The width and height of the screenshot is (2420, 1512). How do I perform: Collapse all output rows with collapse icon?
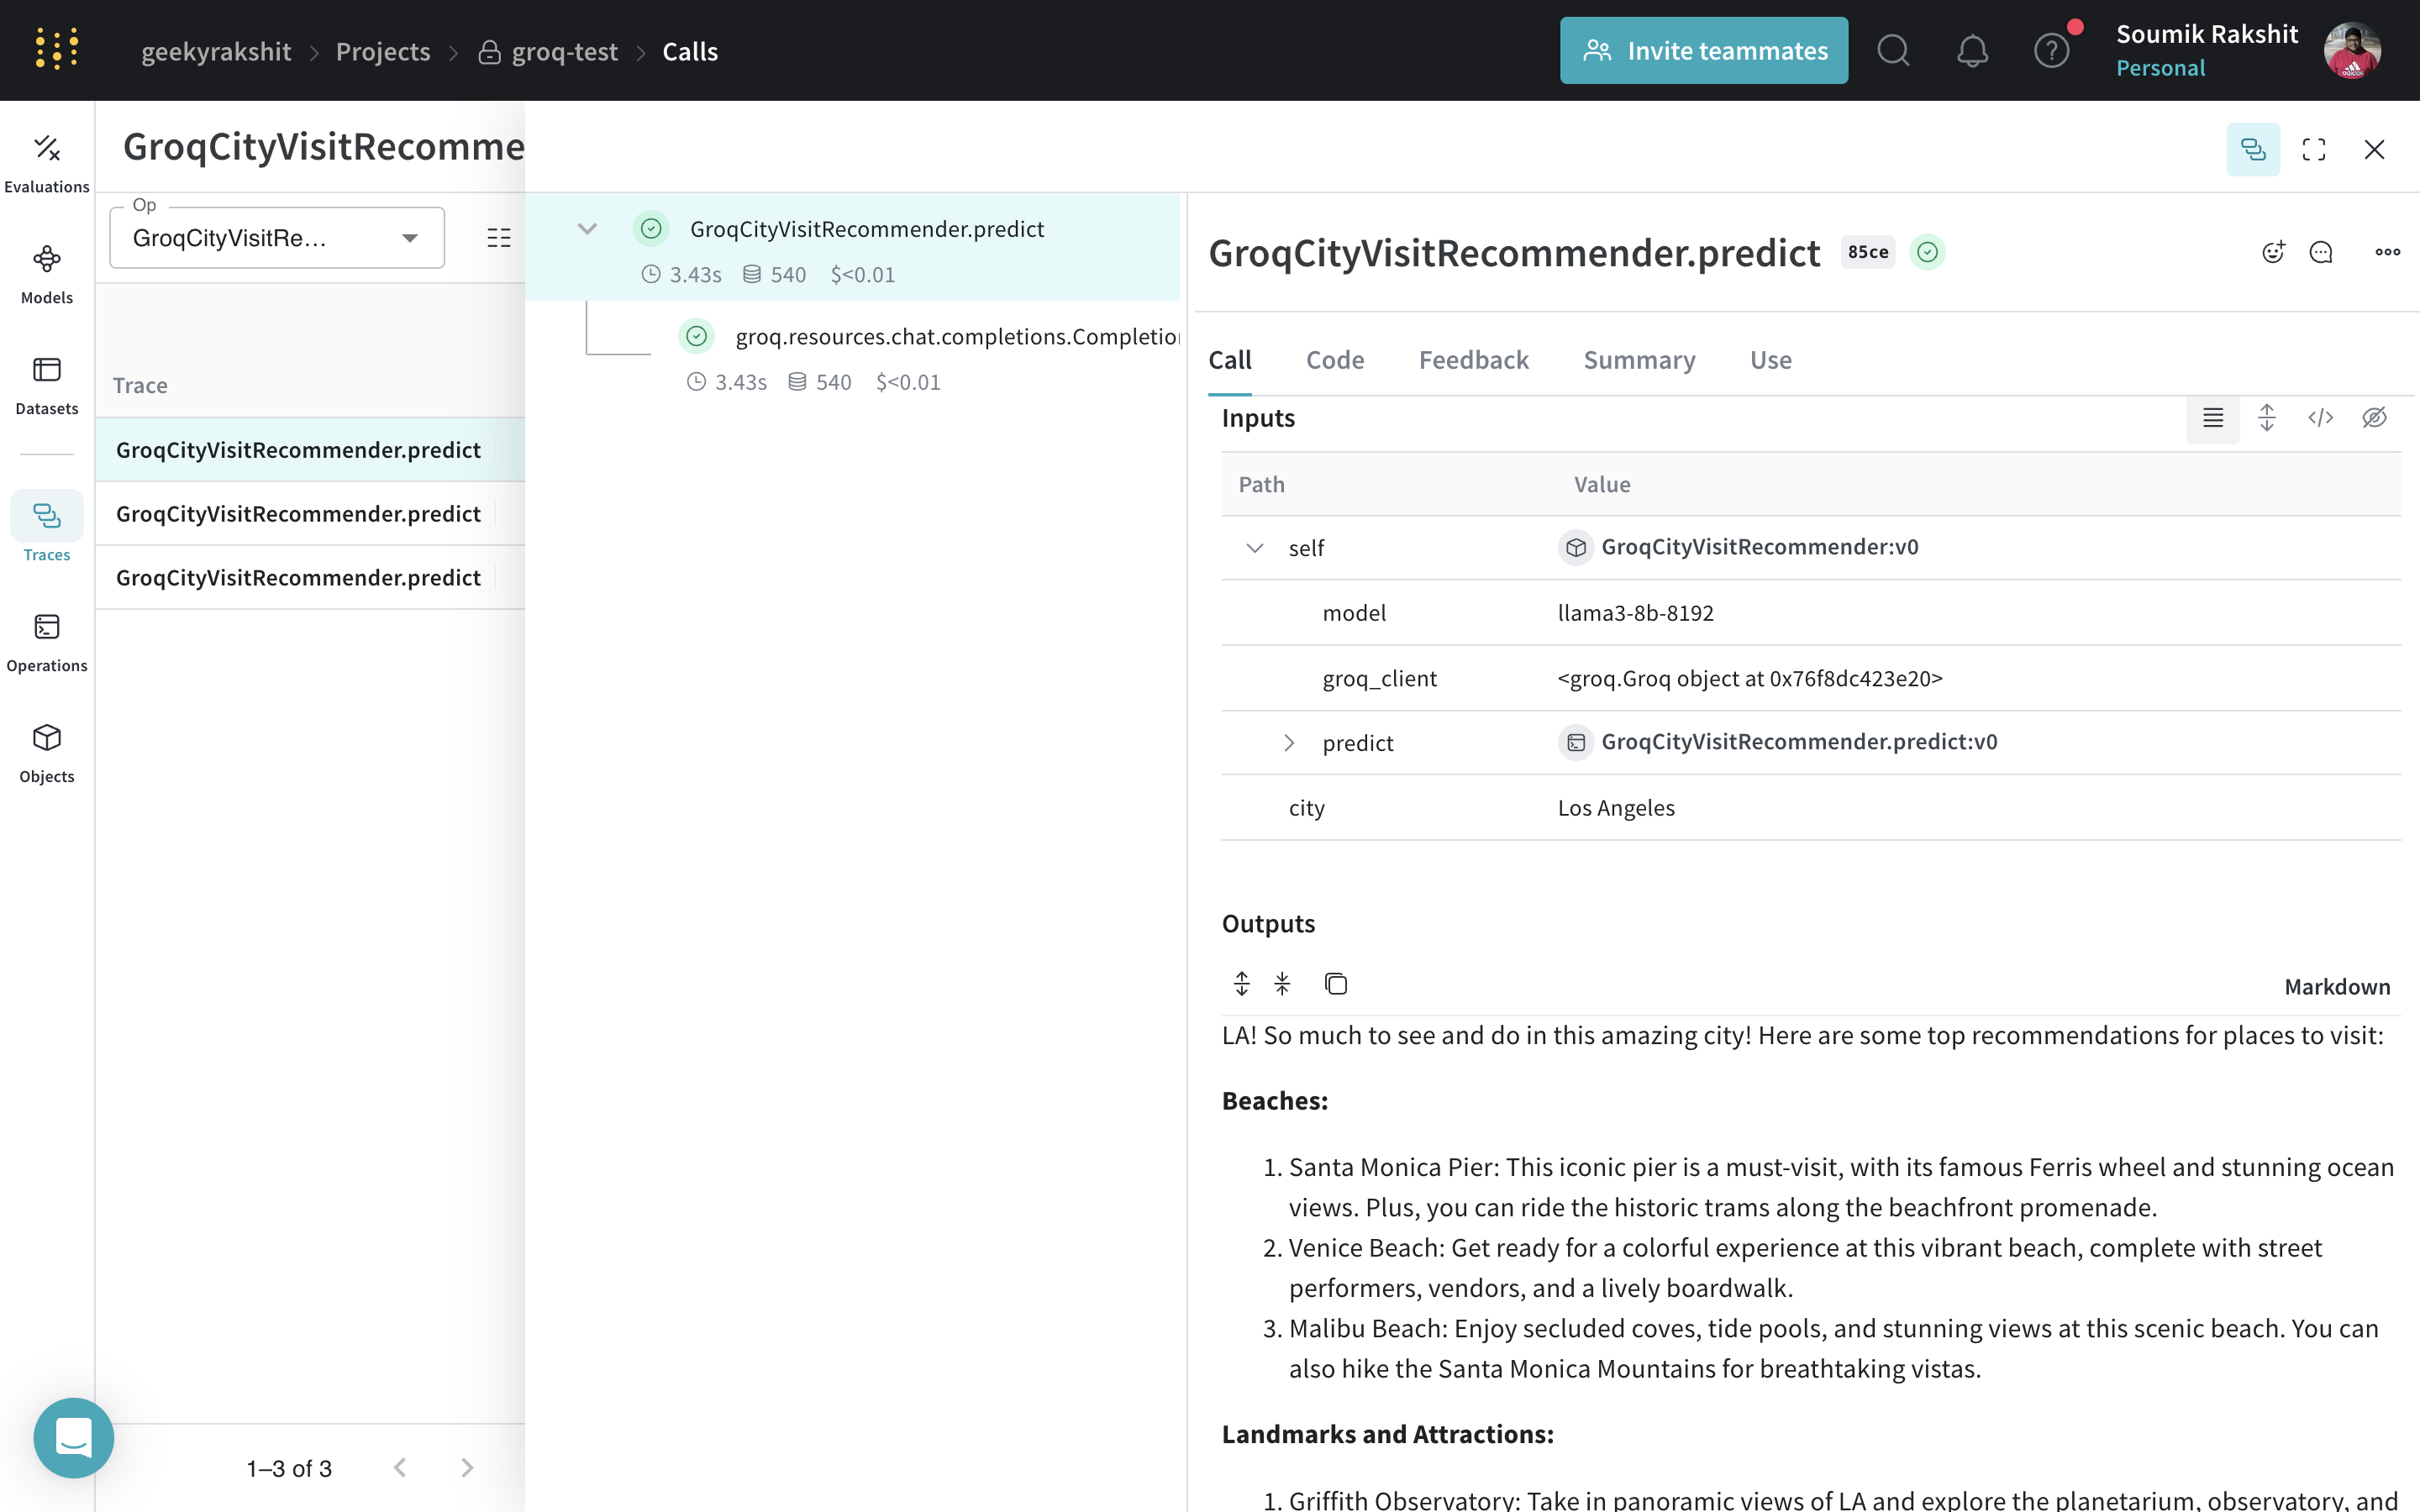[x=1281, y=983]
